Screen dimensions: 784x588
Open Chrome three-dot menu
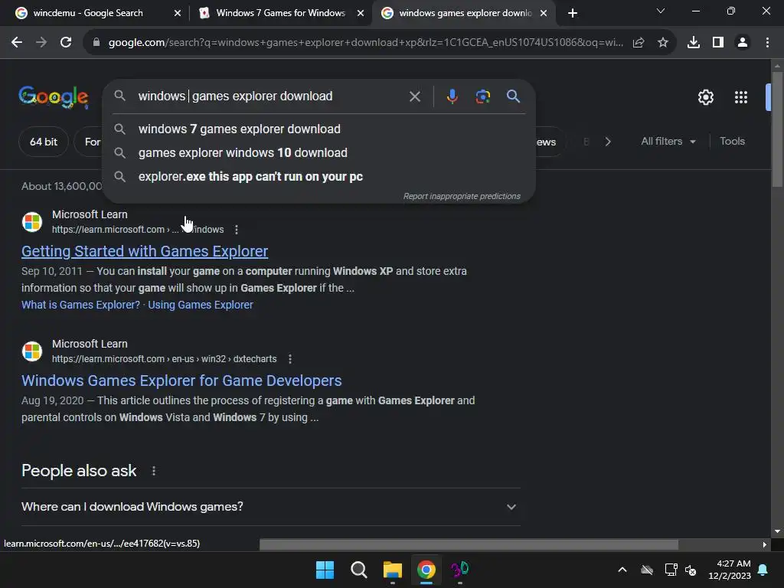(x=767, y=43)
